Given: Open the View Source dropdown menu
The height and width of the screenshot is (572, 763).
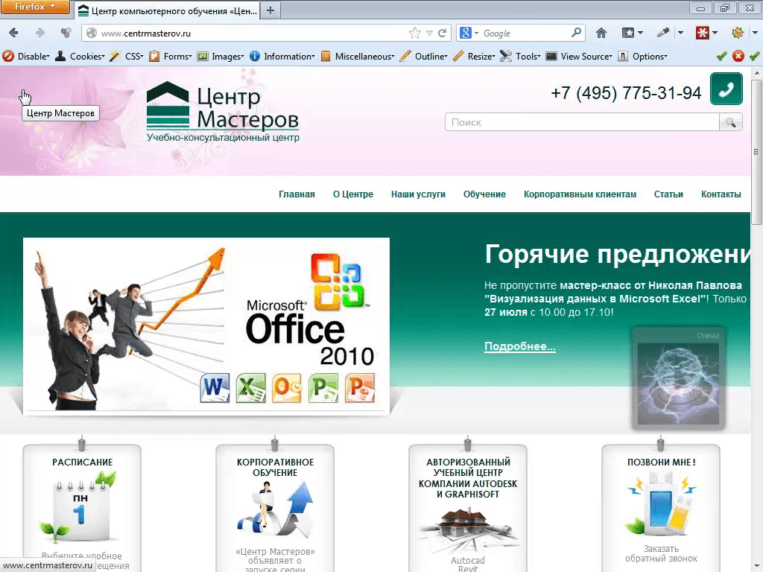Looking at the screenshot, I should pos(579,57).
